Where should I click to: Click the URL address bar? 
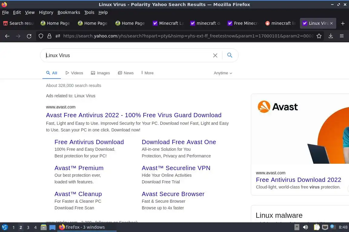(188, 36)
